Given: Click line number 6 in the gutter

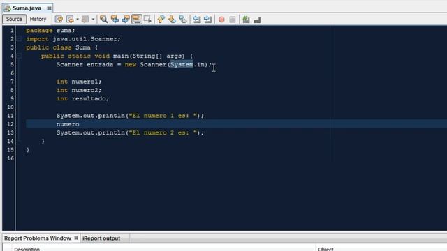Looking at the screenshot, I should pyautogui.click(x=12, y=73).
